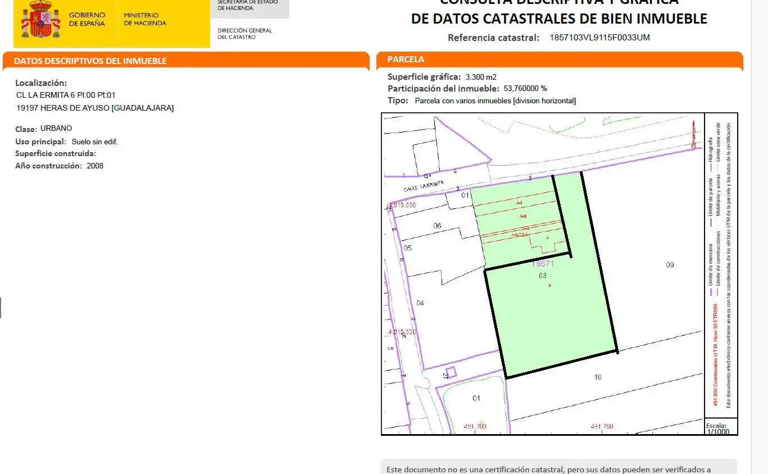Select '19197 HERAS DE AYUSO [GUADALAJARA]' line

point(95,108)
